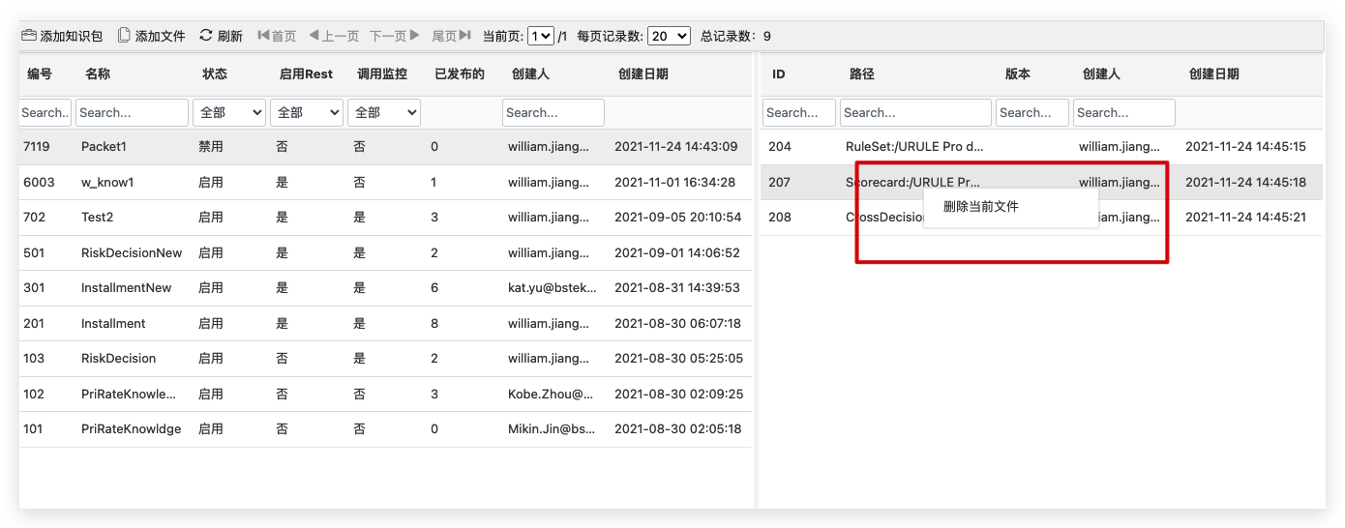Image resolution: width=1345 pixels, height=528 pixels.
Task: Click the 版本 column header
Action: [x=1018, y=74]
